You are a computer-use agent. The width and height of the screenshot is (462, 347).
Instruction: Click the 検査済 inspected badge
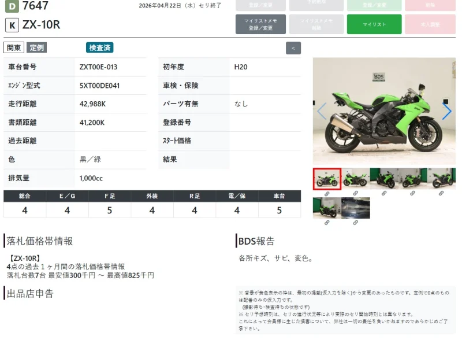99,47
